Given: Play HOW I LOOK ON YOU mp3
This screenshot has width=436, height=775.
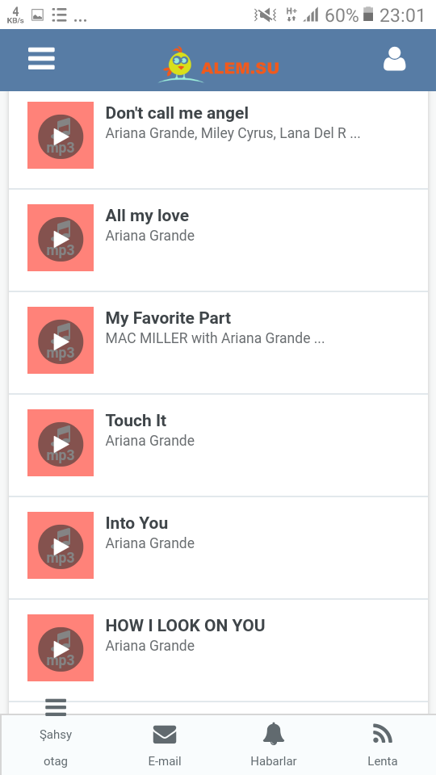Looking at the screenshot, I should [61, 648].
